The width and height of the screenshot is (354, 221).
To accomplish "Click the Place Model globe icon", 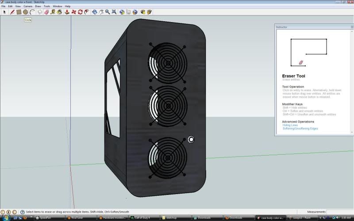I will click(135, 12).
